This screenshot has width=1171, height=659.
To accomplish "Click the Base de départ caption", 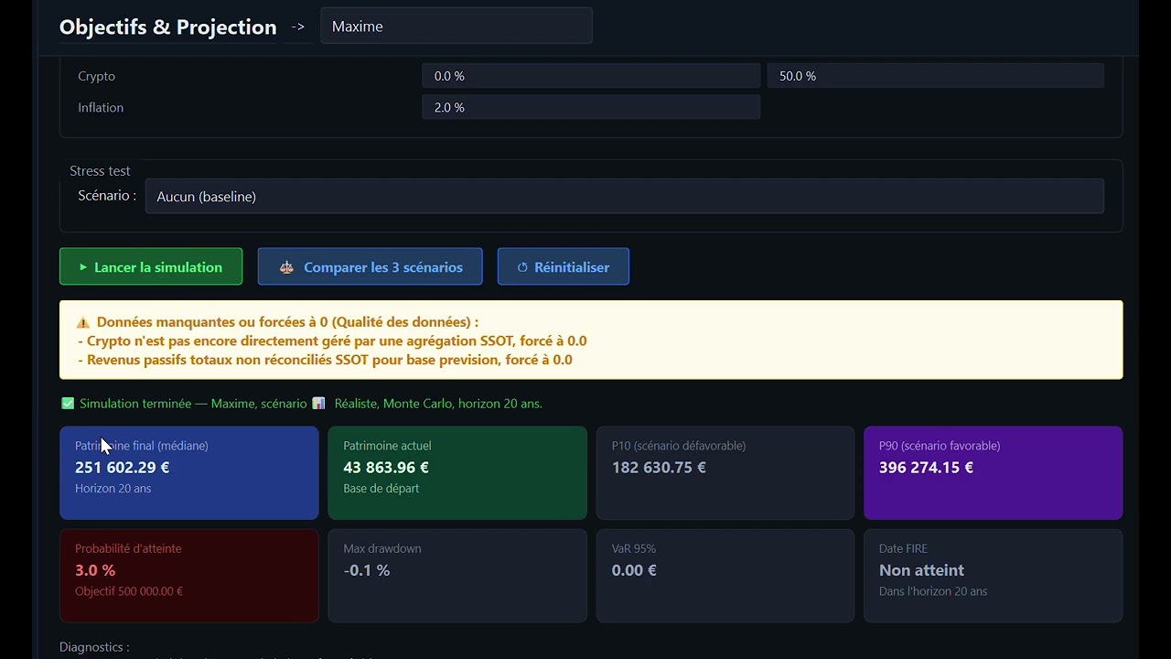I will coord(381,488).
